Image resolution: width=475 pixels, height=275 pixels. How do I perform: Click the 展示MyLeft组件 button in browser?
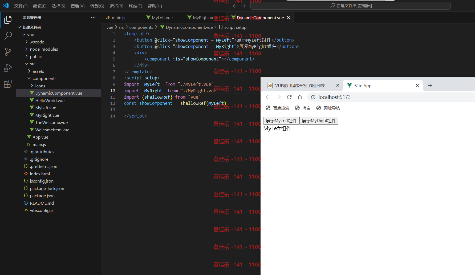(281, 121)
